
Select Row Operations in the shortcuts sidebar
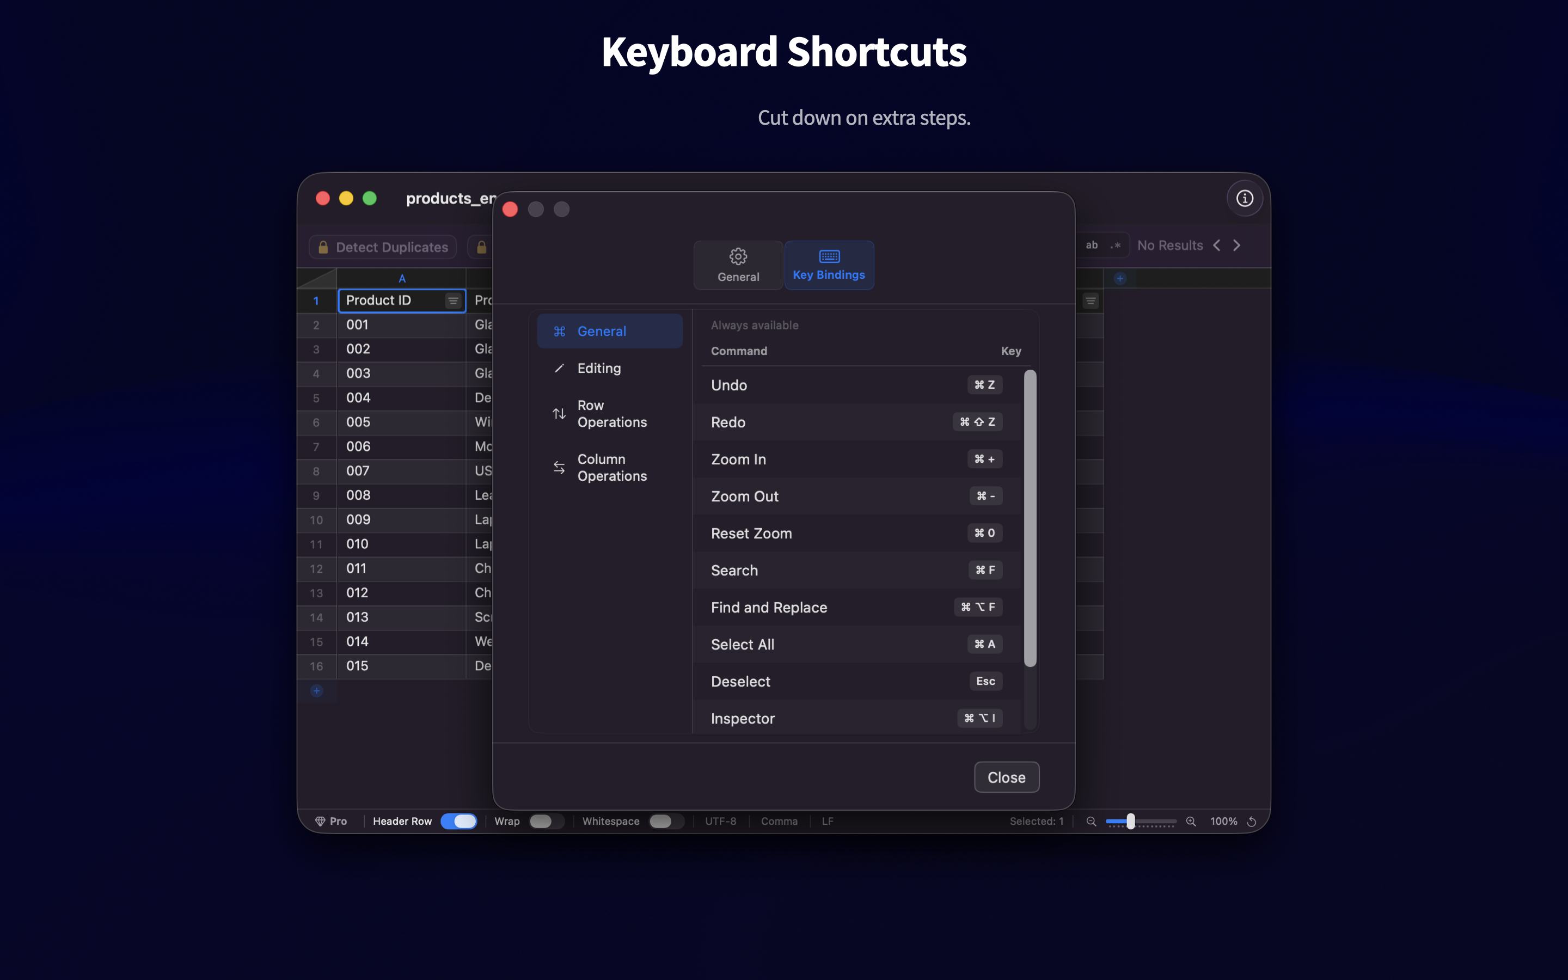coord(610,413)
